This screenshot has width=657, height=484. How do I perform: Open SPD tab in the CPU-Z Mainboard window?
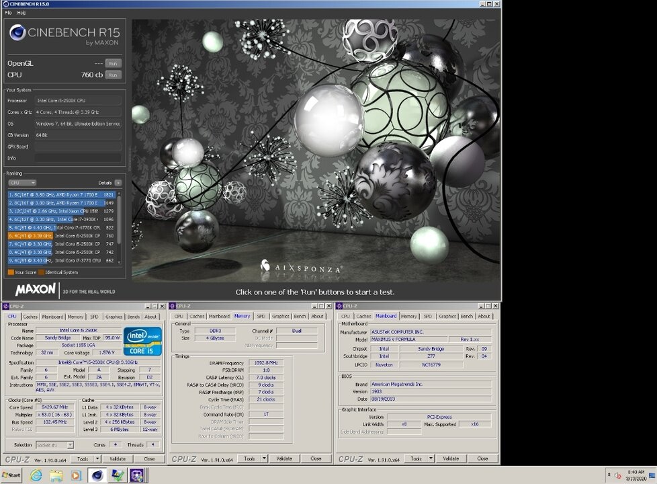(x=428, y=316)
